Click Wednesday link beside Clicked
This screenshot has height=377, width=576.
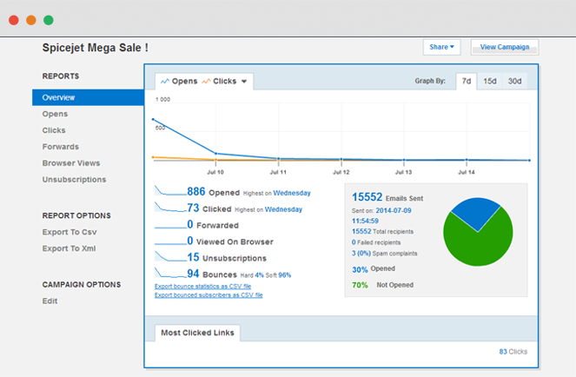(283, 209)
